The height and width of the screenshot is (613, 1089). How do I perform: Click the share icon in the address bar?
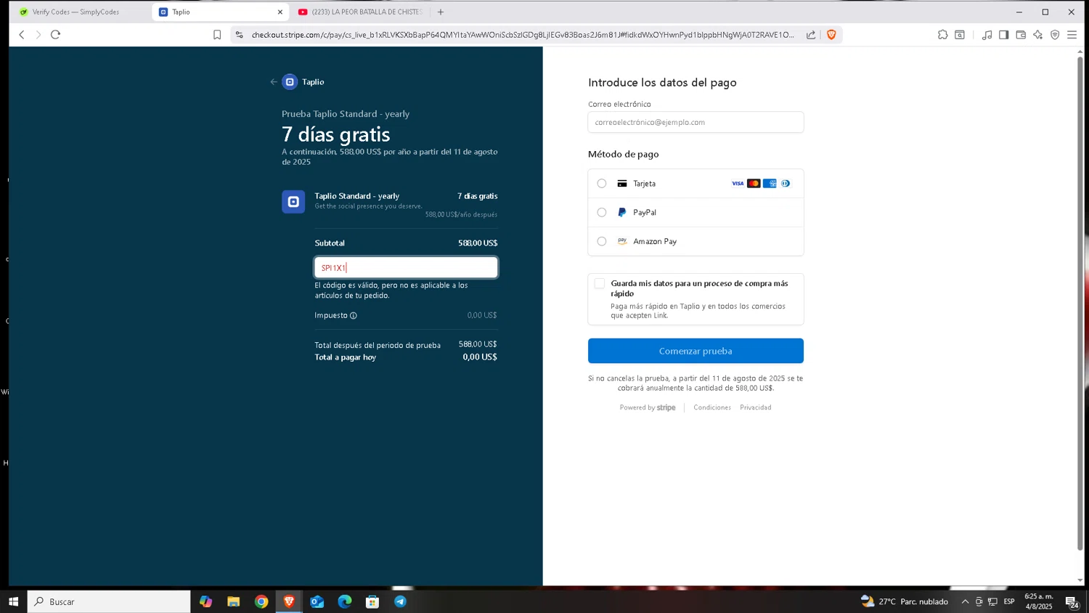(811, 35)
